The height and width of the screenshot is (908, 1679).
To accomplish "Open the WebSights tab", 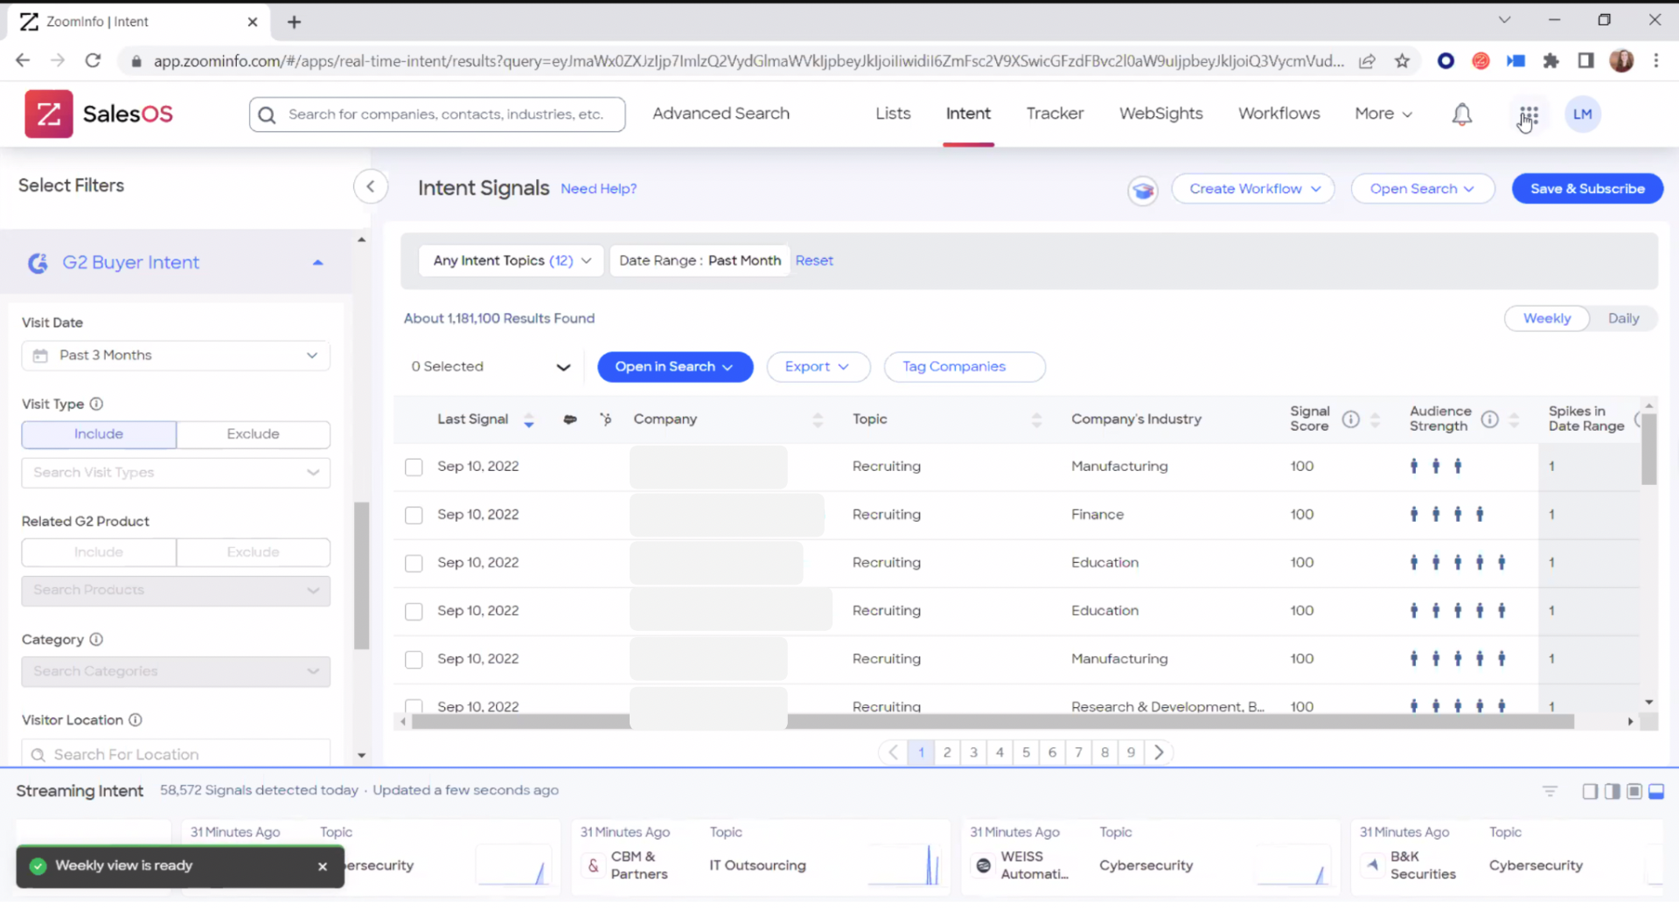I will coord(1160,114).
